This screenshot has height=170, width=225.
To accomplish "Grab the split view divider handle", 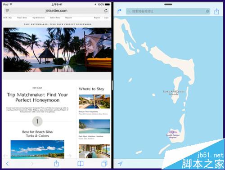I will point(112,85).
